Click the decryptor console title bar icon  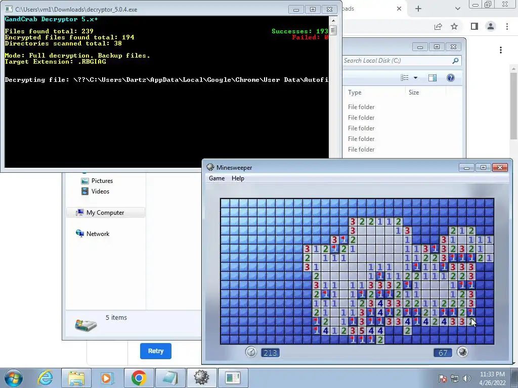pos(9,9)
